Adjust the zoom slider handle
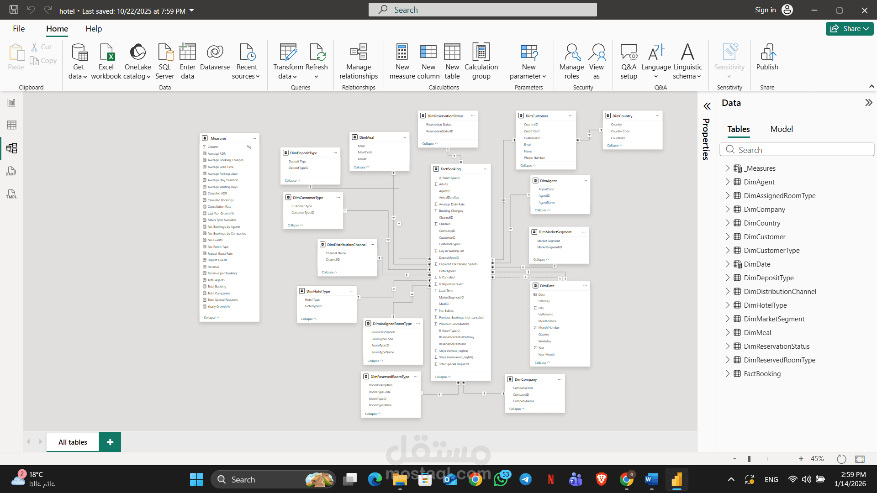 tap(749, 459)
